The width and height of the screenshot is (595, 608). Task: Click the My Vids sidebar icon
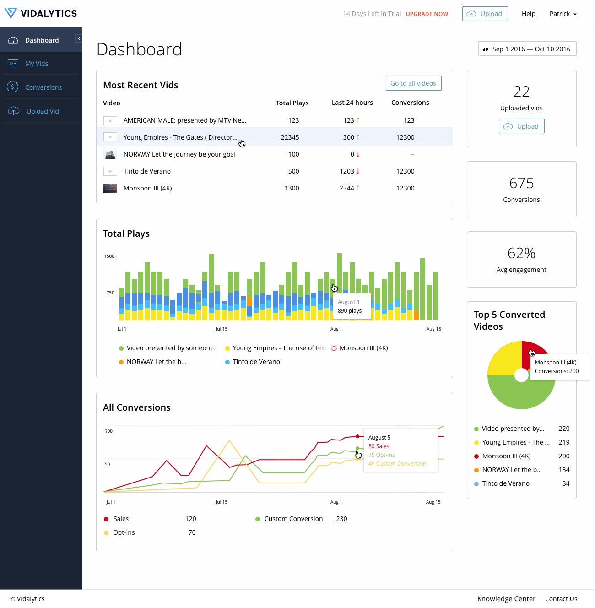(x=13, y=64)
